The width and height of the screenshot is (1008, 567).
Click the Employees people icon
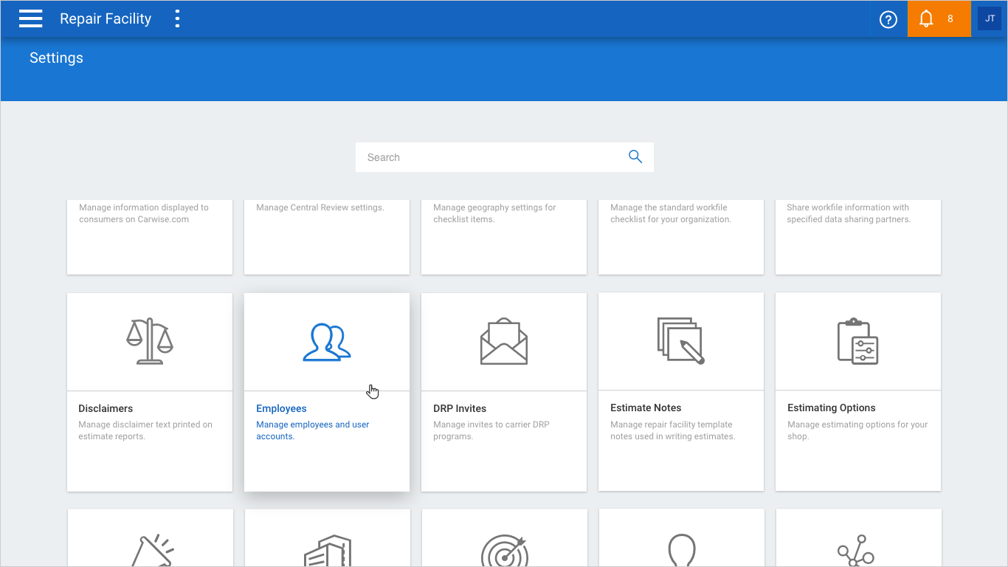pyautogui.click(x=326, y=343)
